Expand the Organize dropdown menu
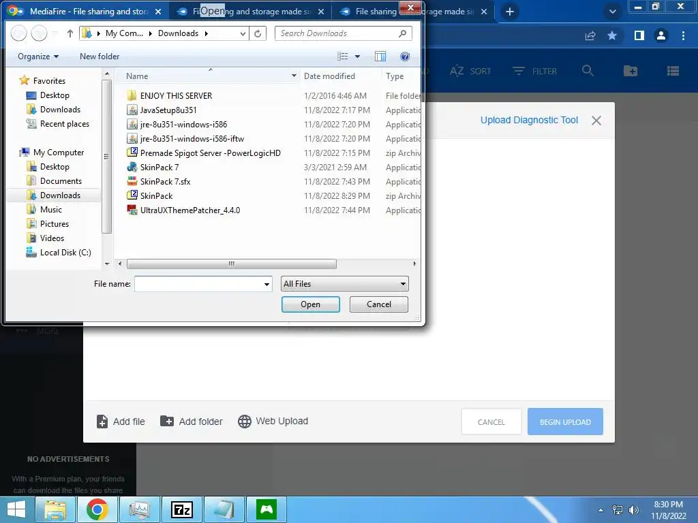The image size is (698, 523). [38, 57]
